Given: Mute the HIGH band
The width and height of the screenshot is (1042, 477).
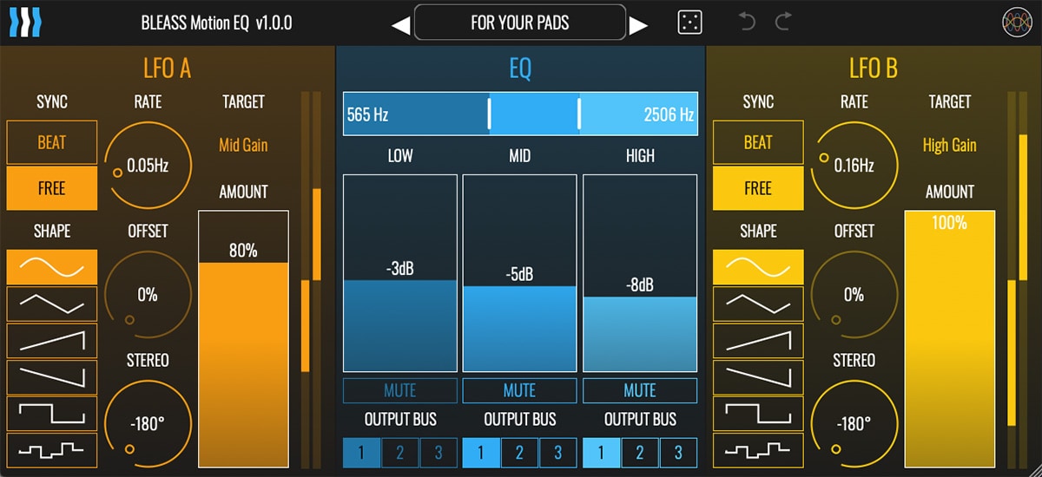Looking at the screenshot, I should (x=640, y=390).
